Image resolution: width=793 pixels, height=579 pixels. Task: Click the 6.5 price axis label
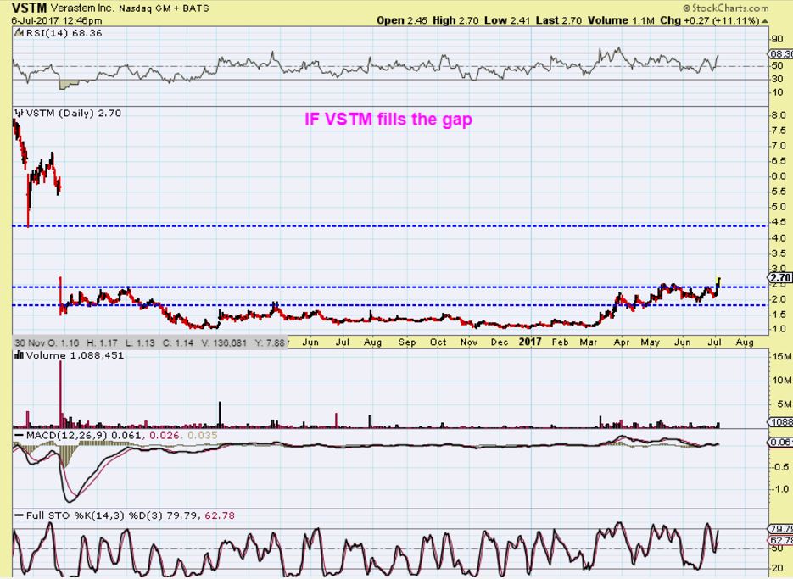click(x=779, y=161)
